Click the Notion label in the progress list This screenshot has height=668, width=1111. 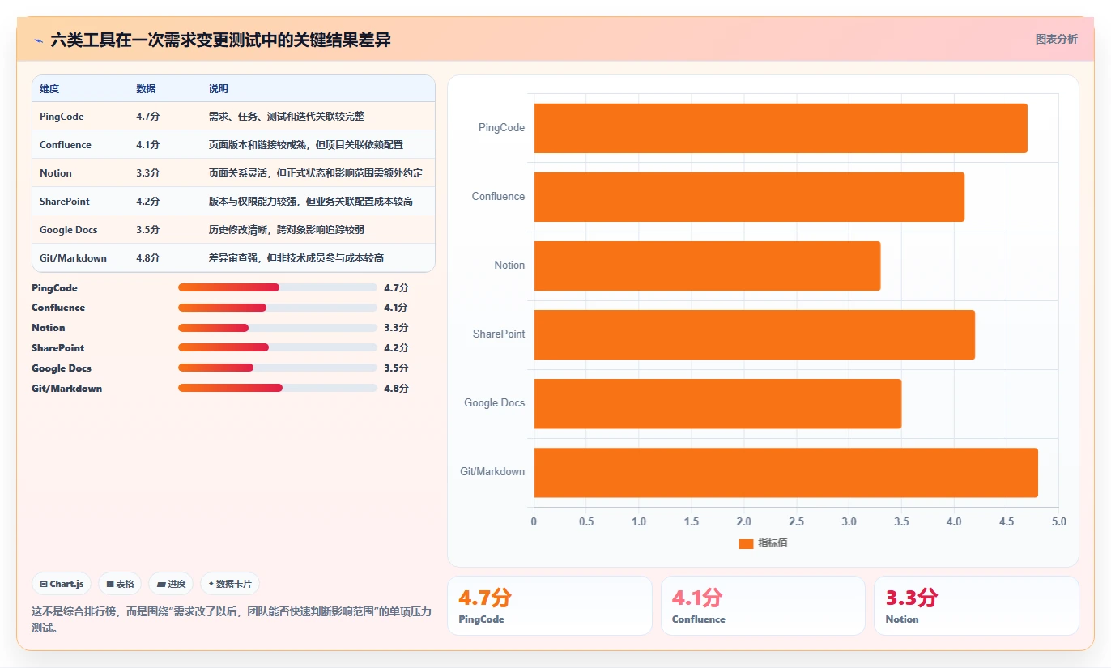point(49,328)
